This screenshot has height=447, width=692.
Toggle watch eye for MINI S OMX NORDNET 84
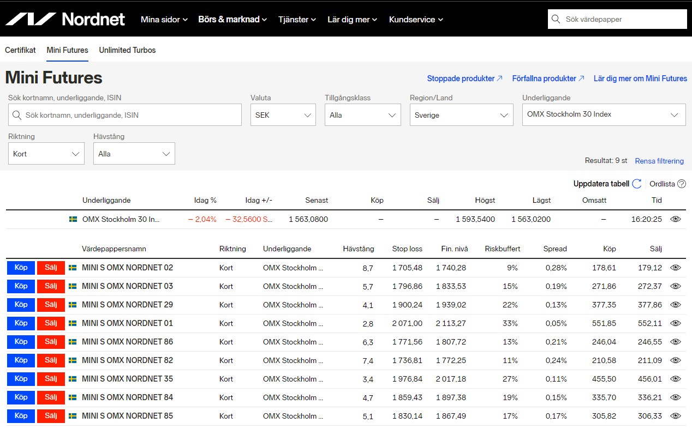[x=676, y=397]
